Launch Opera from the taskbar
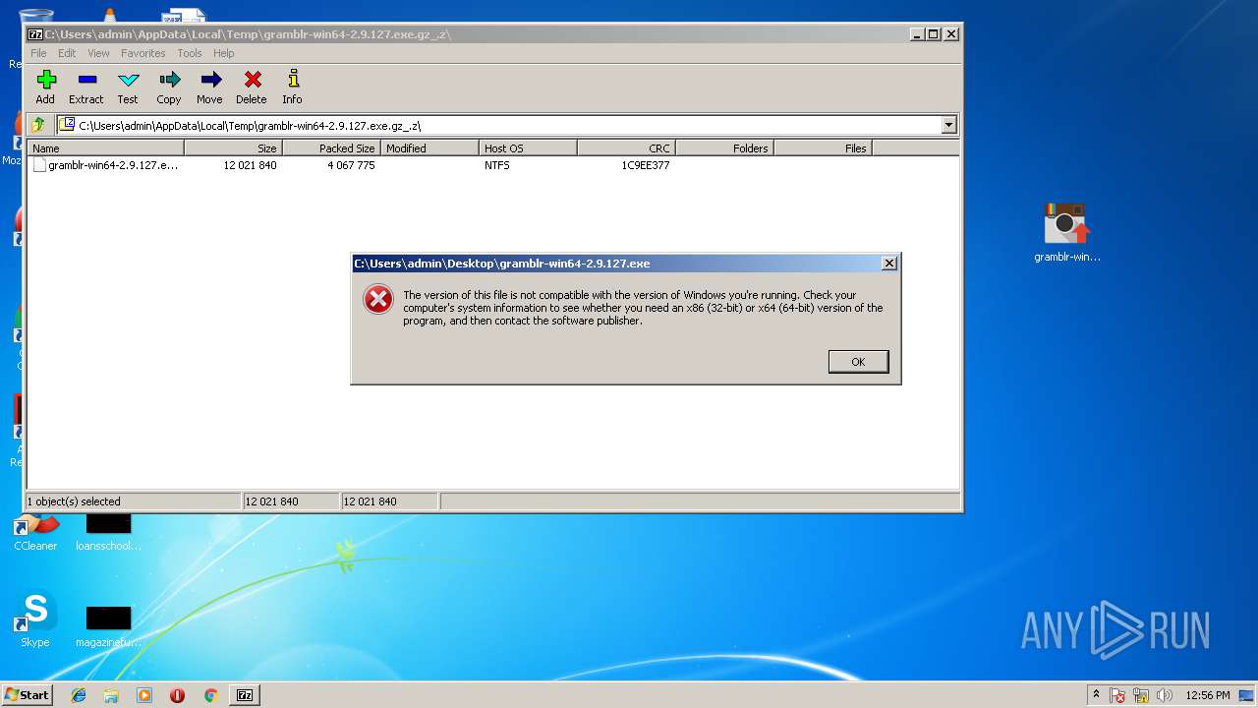The height and width of the screenshot is (708, 1258). point(177,695)
